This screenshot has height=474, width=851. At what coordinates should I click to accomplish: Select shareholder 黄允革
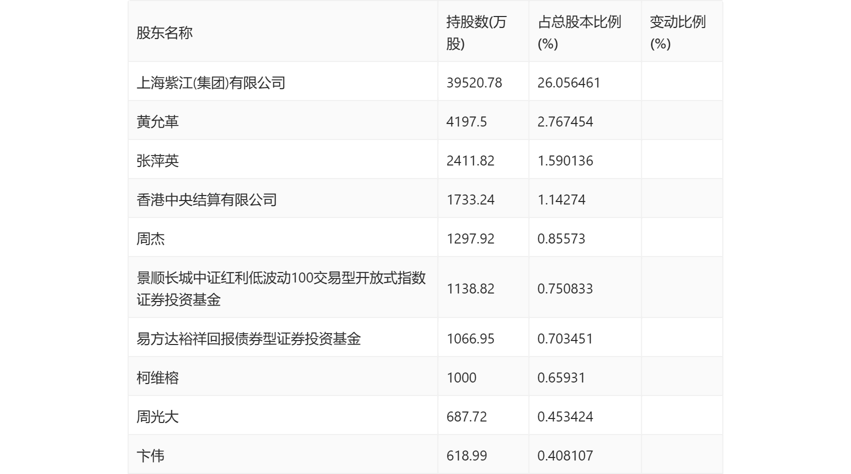pos(158,121)
